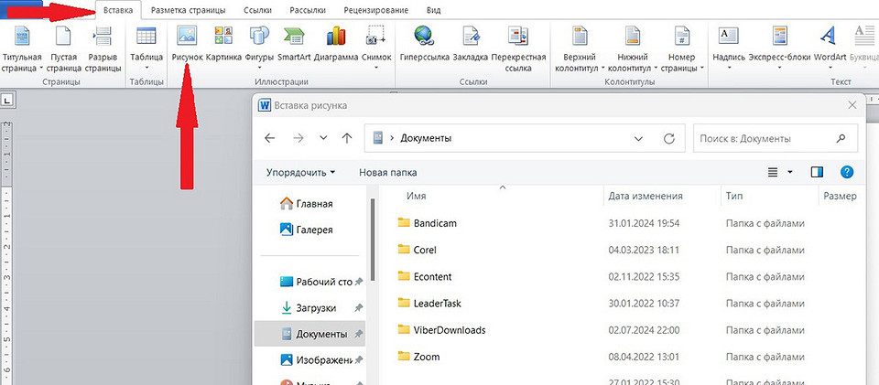The height and width of the screenshot is (385, 879).
Task: Toggle the preview pane button in dialog
Action: pos(817,172)
